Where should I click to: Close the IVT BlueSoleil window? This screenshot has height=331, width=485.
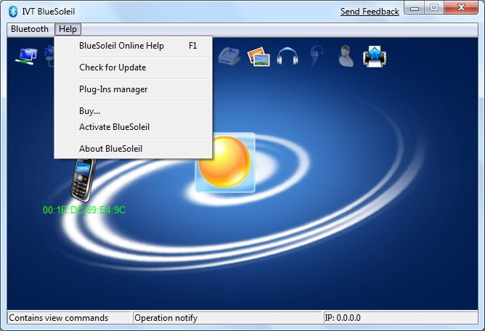click(461, 7)
